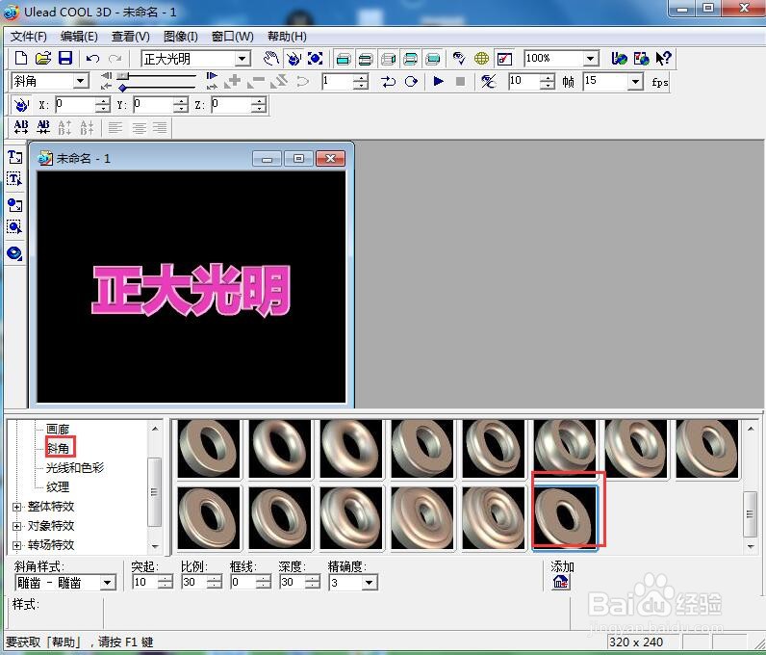Click the Insert graphics tool
The image size is (766, 655).
[14, 204]
